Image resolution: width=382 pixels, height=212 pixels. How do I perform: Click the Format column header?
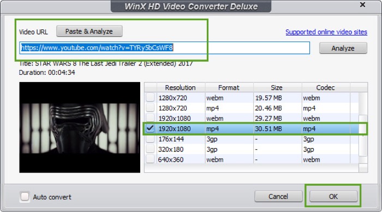pyautogui.click(x=229, y=87)
